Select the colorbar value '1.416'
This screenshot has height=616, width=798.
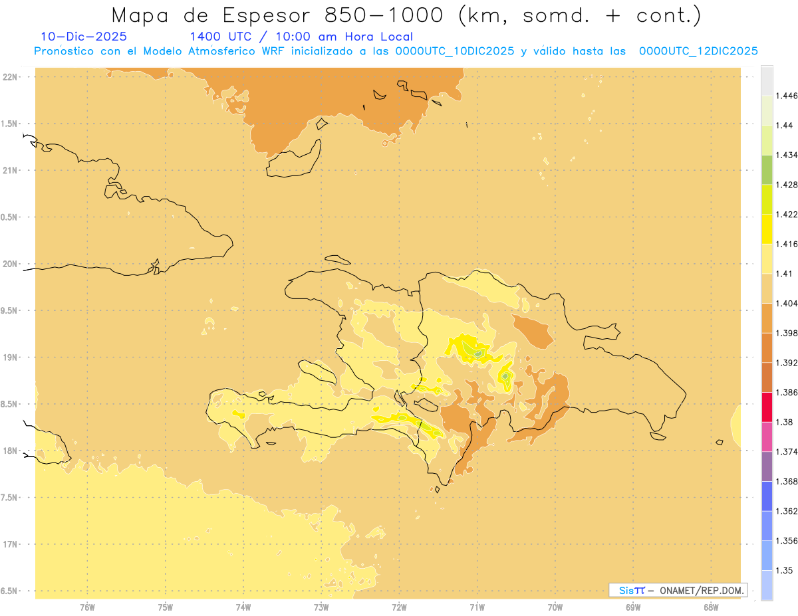click(788, 244)
